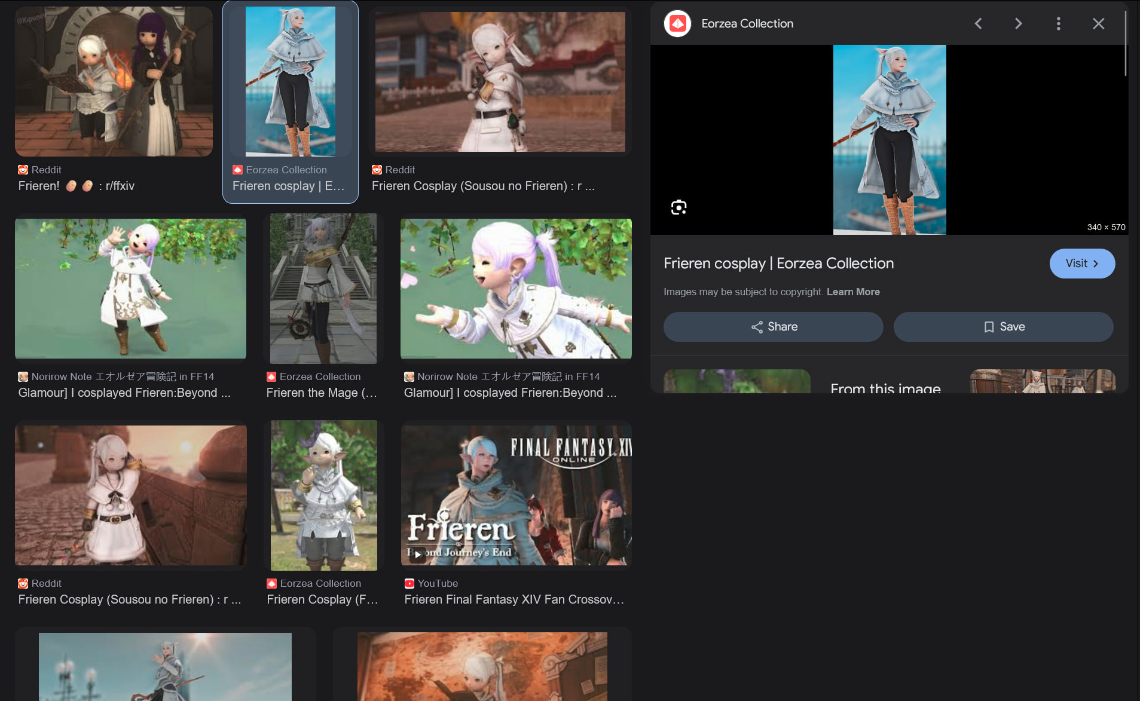
Task: Click 'Frieren the Mage (…' result title
Action: (x=322, y=393)
